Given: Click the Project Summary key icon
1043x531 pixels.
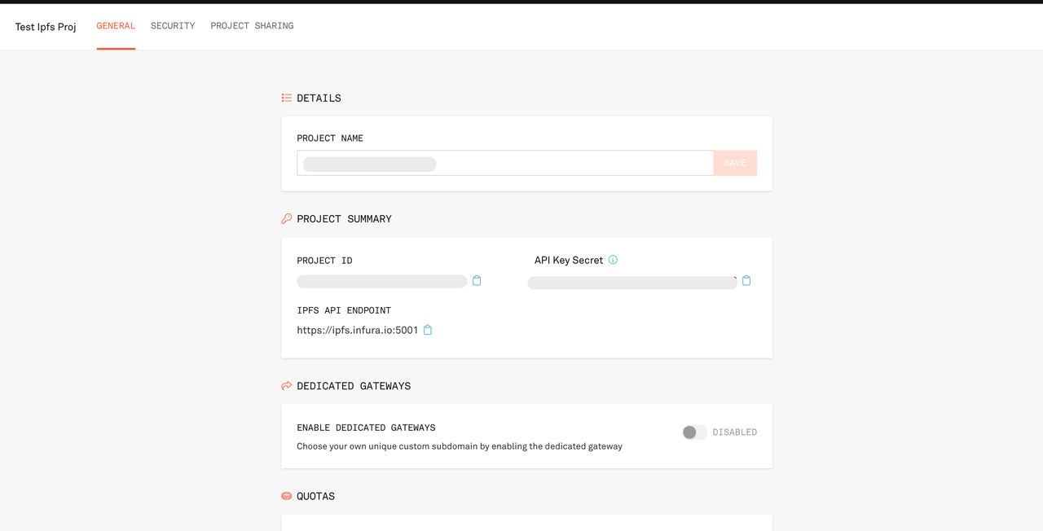Looking at the screenshot, I should point(287,219).
